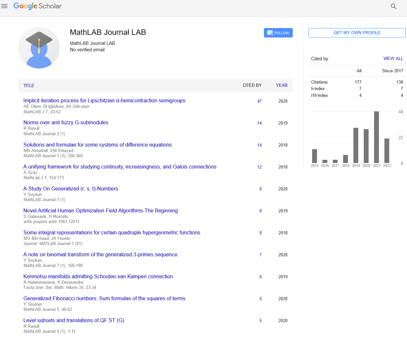Open the hamburger menu icon
Image resolution: width=407 pixels, height=337 pixels.
point(5,6)
